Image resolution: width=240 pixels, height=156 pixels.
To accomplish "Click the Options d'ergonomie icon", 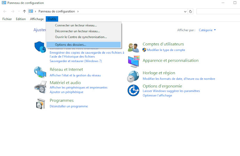I will [x=133, y=90].
